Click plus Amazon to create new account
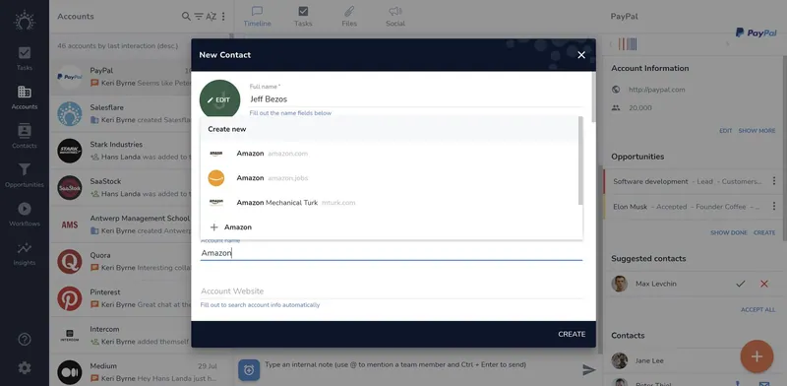The width and height of the screenshot is (787, 386). (x=390, y=227)
